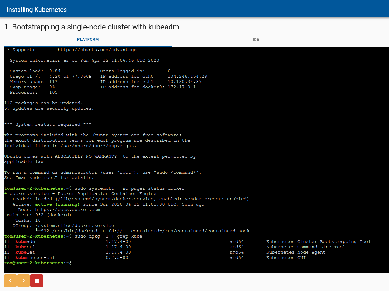This screenshot has width=389, height=291.
Task: Click the heading Bootstrapping a single-node cluster with kubeadm
Action: pyautogui.click(x=92, y=27)
